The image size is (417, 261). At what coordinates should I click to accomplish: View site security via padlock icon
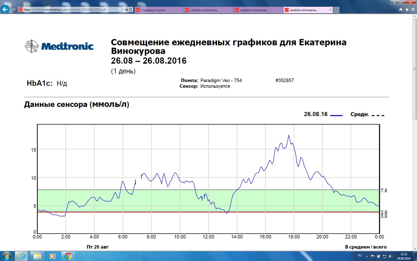click(x=126, y=9)
